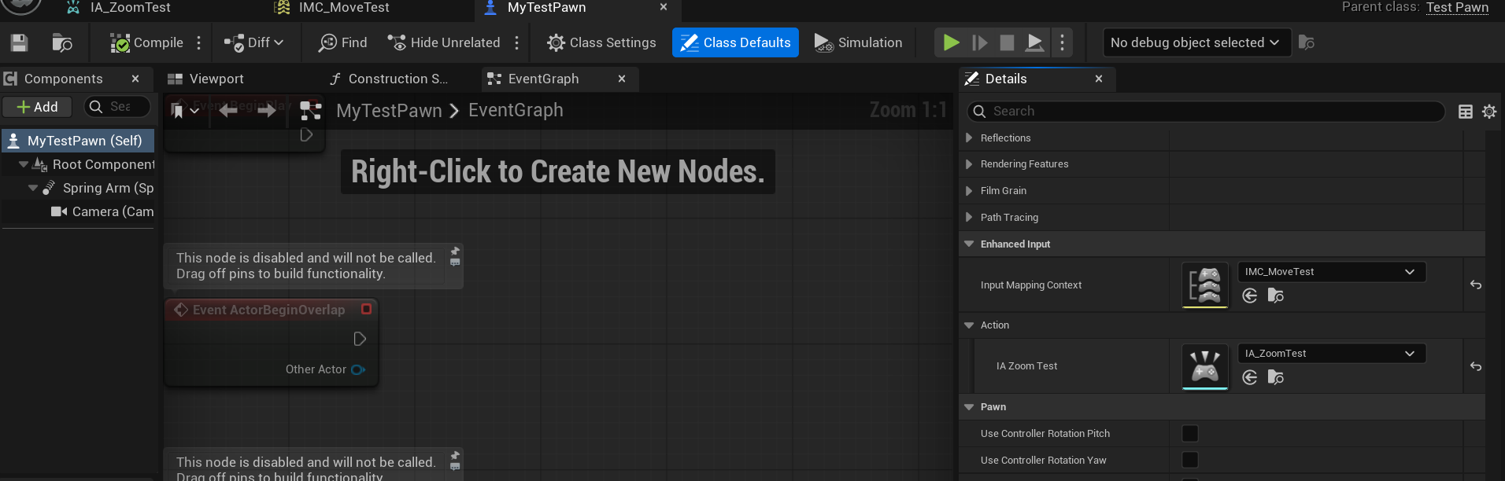Image resolution: width=1505 pixels, height=481 pixels.
Task: Save the current blueprint asset
Action: 20,42
